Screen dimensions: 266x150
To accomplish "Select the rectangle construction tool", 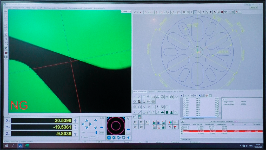I will (x=153, y=97).
